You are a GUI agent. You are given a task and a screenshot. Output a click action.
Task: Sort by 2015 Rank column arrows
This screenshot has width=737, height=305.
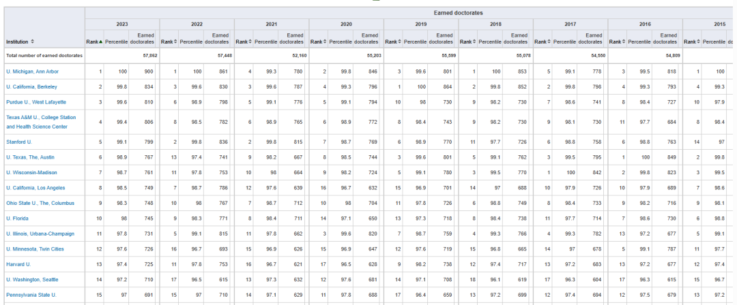(698, 42)
